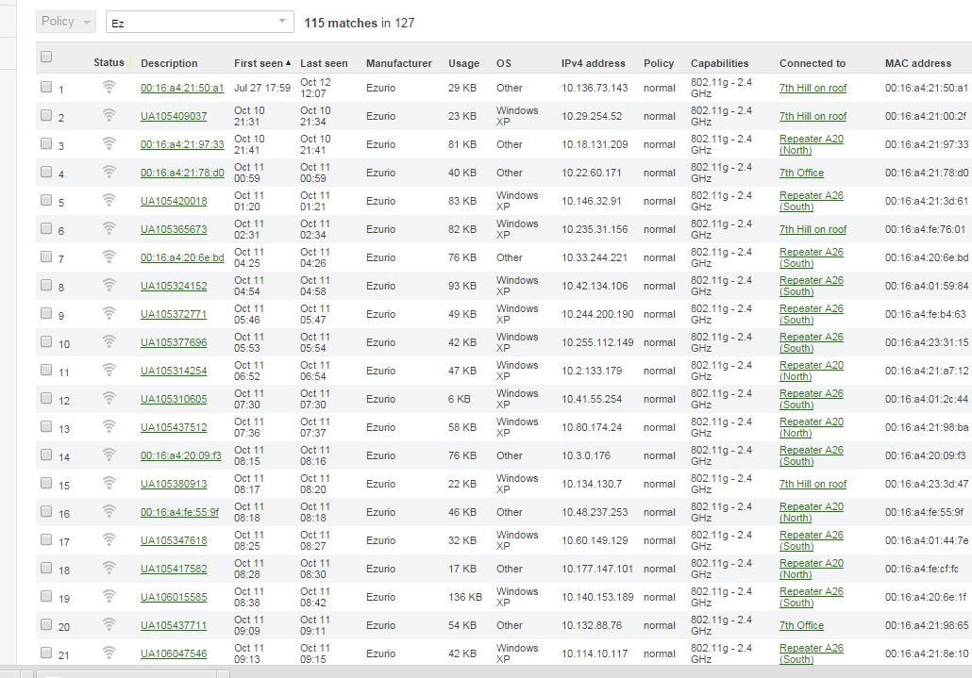Mark checkbox for row 17
The height and width of the screenshot is (678, 972).
point(46,539)
